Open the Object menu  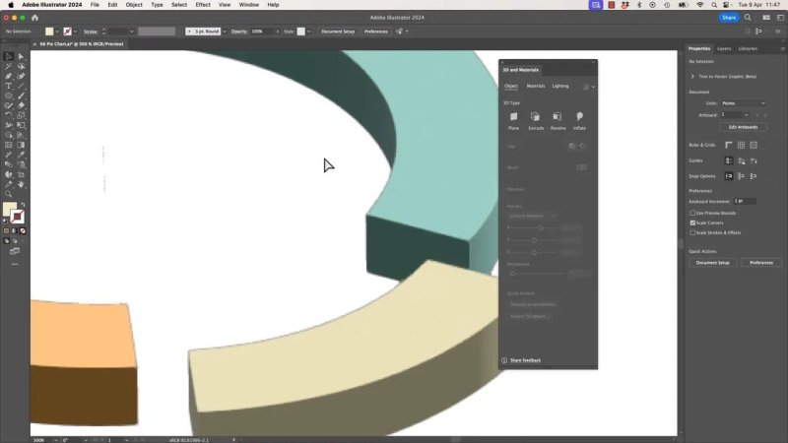pyautogui.click(x=134, y=5)
